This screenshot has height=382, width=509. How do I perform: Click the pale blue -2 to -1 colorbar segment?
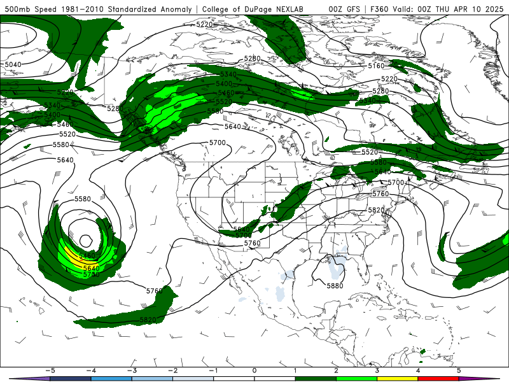[x=193, y=379]
